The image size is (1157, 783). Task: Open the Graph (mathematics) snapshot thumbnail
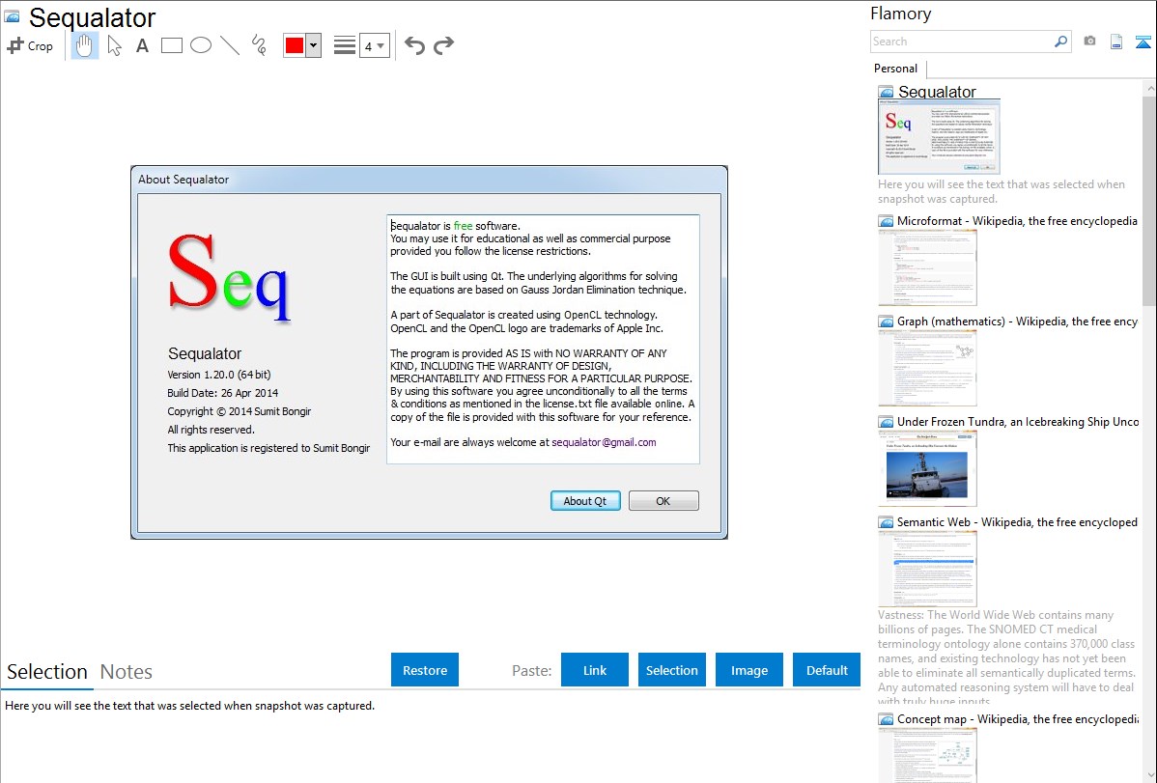927,368
